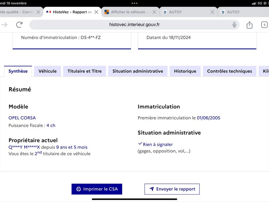Tap the histovec.interieur.gouv.fr address field
The width and height of the screenshot is (269, 202).
click(x=134, y=25)
